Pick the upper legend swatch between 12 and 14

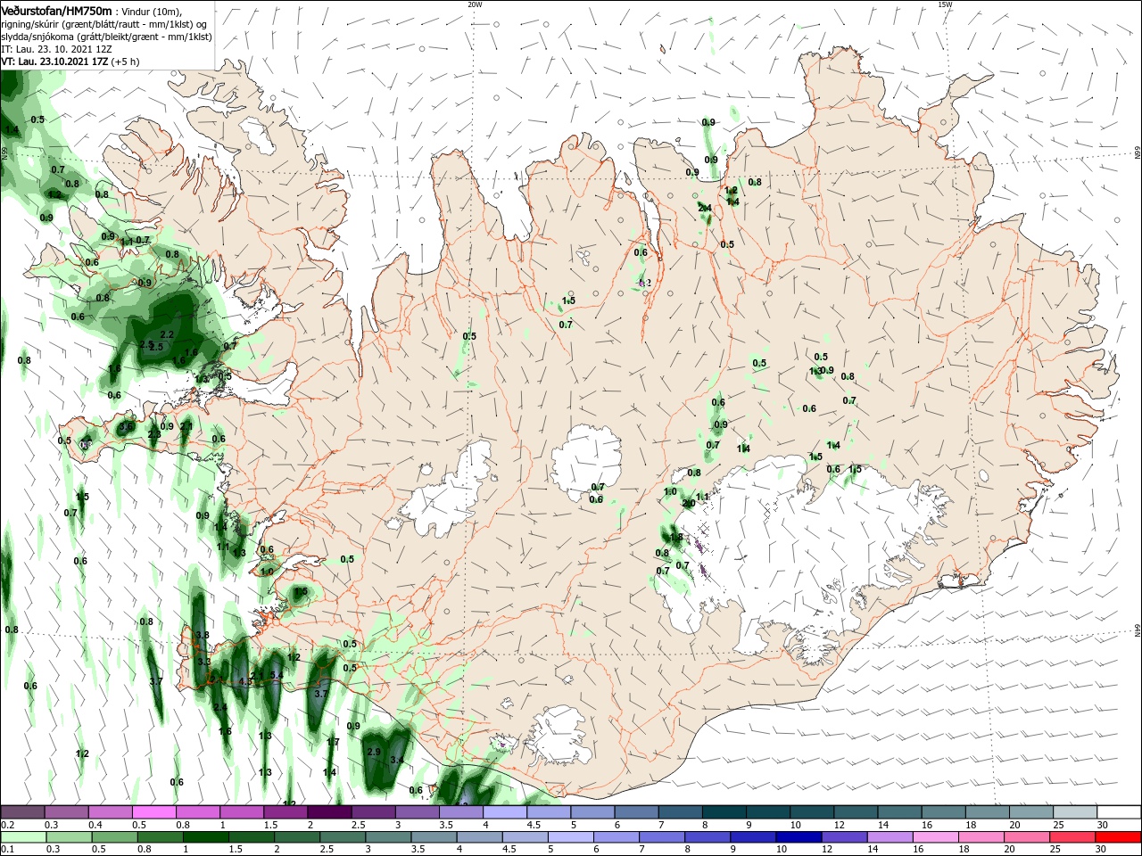point(856,812)
